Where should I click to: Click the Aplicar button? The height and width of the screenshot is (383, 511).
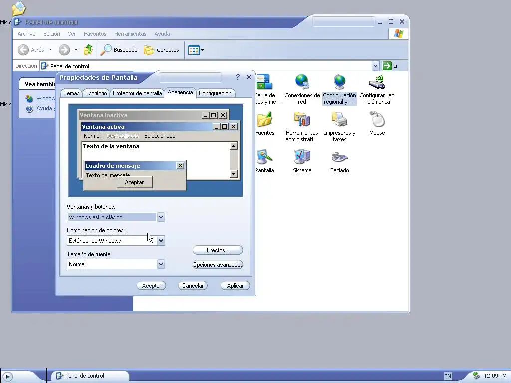coord(235,286)
